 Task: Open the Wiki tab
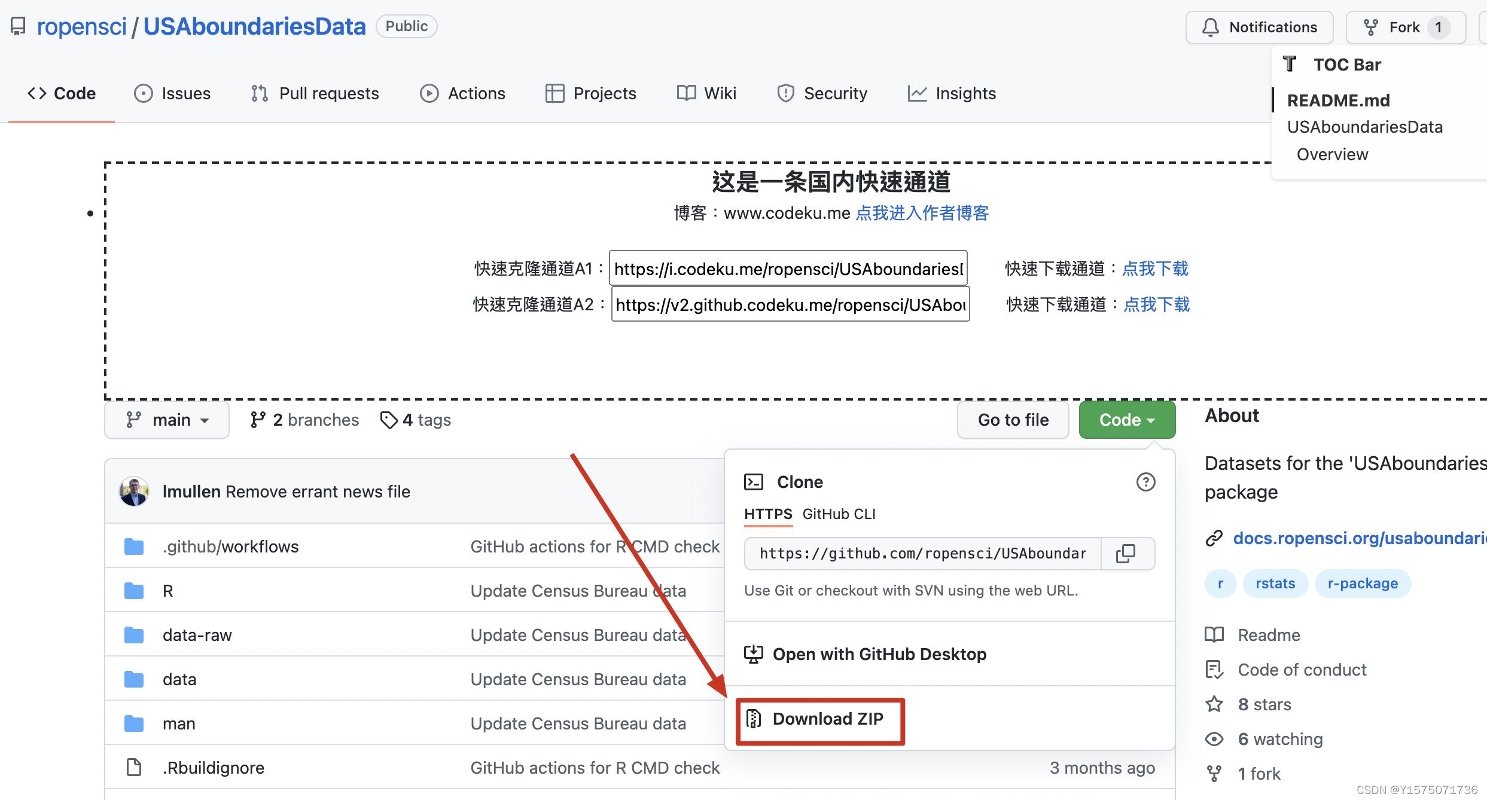point(706,93)
